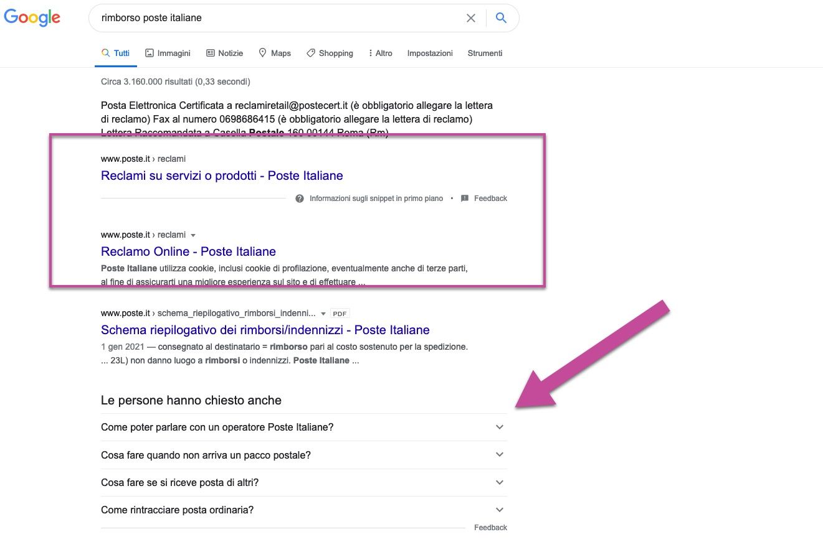Click the PDF label badge
823x542 pixels.
tap(340, 314)
